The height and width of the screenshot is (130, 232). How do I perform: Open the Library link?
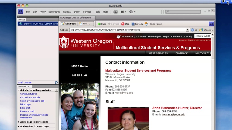(x=188, y=37)
